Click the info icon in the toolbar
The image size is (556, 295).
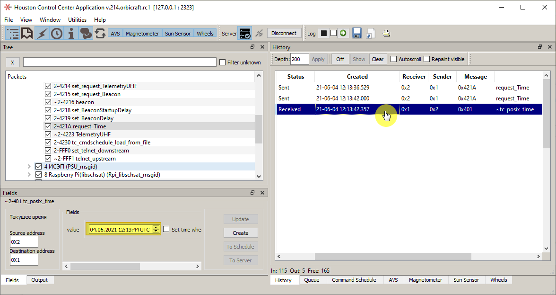click(71, 33)
